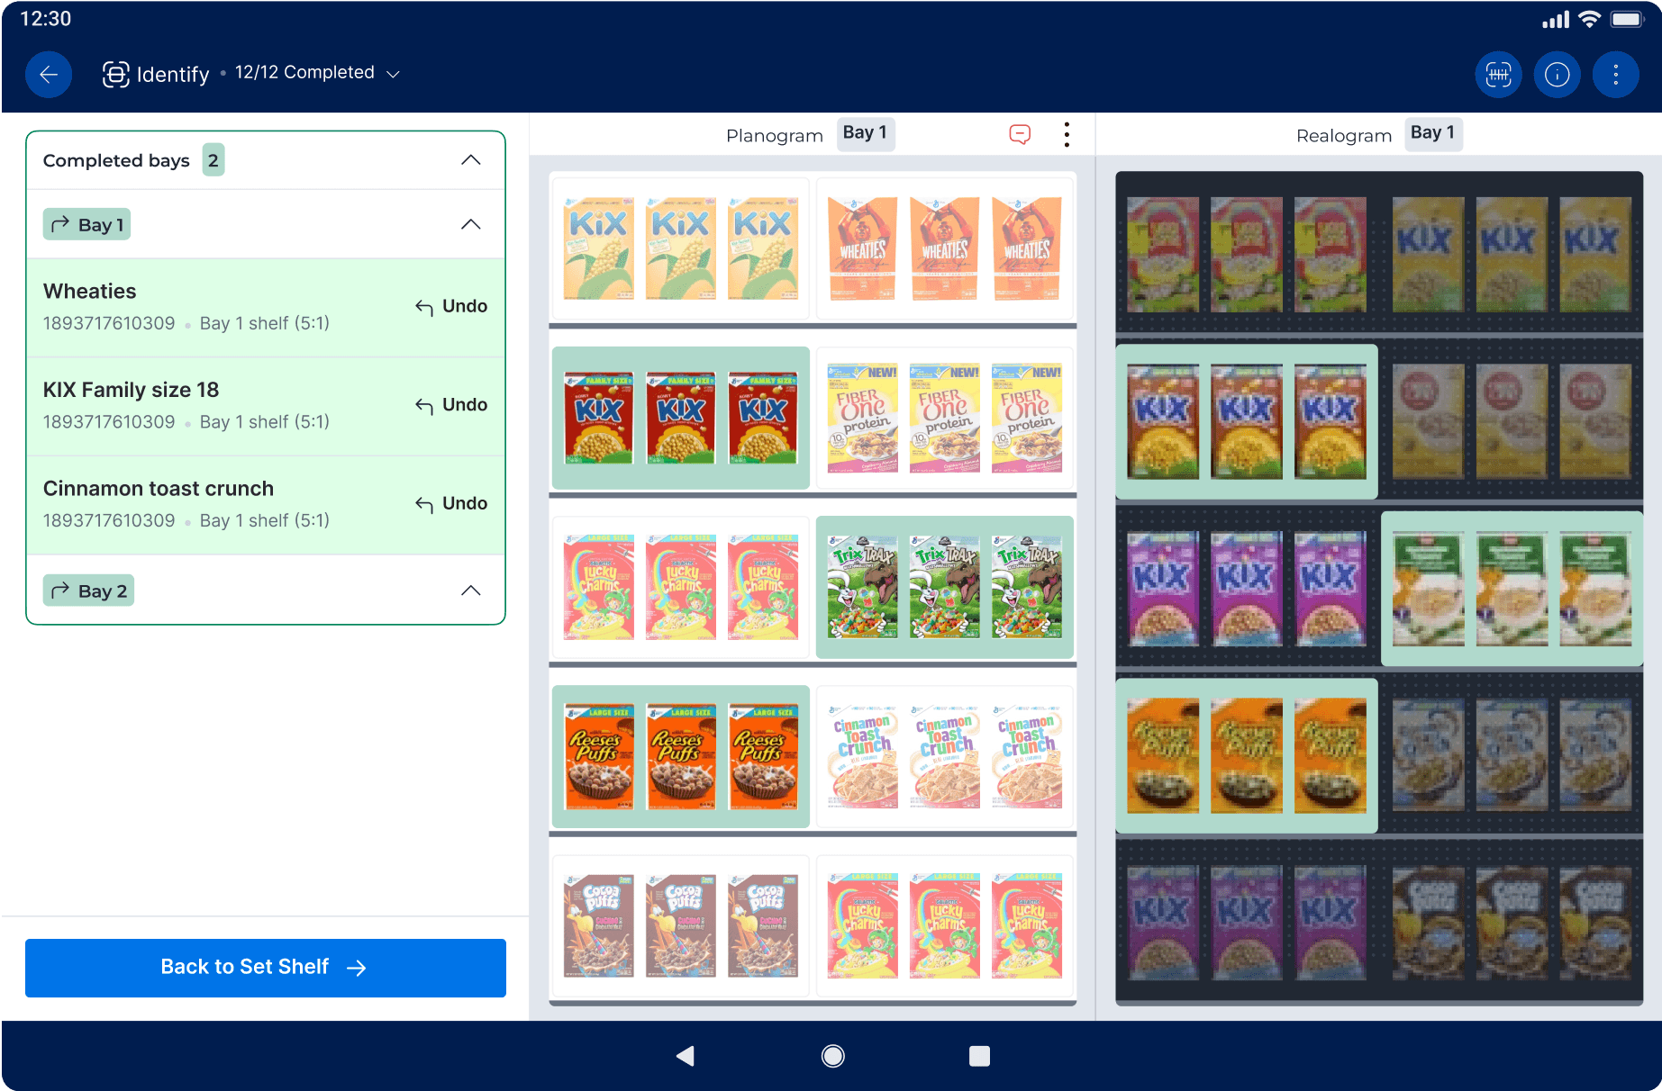Select the Bay 1 chip in completed list

(86, 224)
